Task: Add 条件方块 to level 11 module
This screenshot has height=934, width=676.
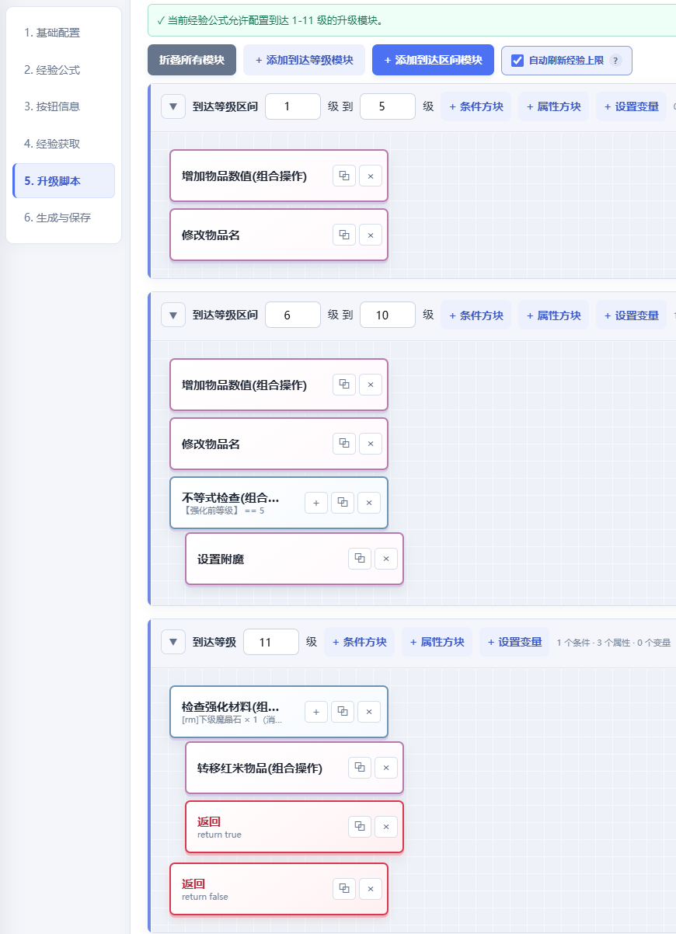Action: 360,642
